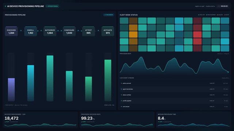234x131 pixels.
Task: Open the attest.verified event row
Action: (174, 95)
